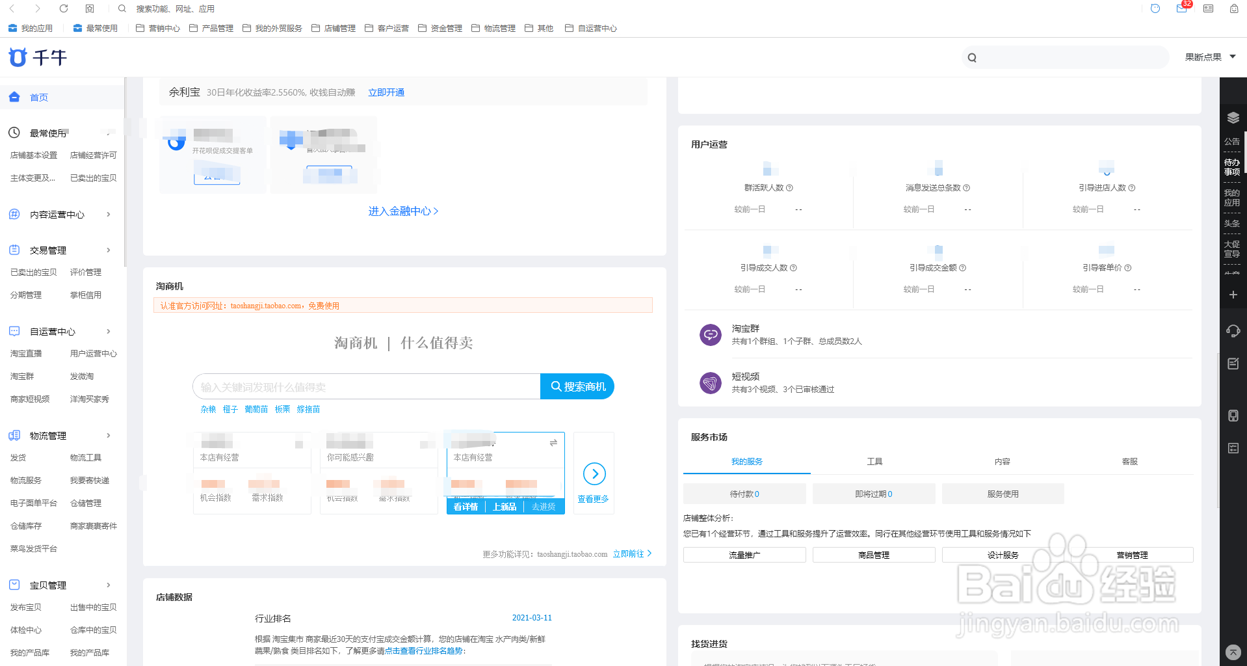This screenshot has width=1247, height=666.
Task: Open the mail inbox with 32 badge
Action: (x=1182, y=8)
